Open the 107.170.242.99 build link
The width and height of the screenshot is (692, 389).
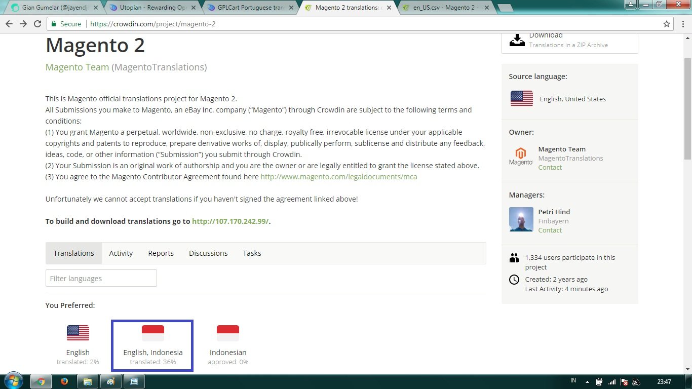click(230, 221)
